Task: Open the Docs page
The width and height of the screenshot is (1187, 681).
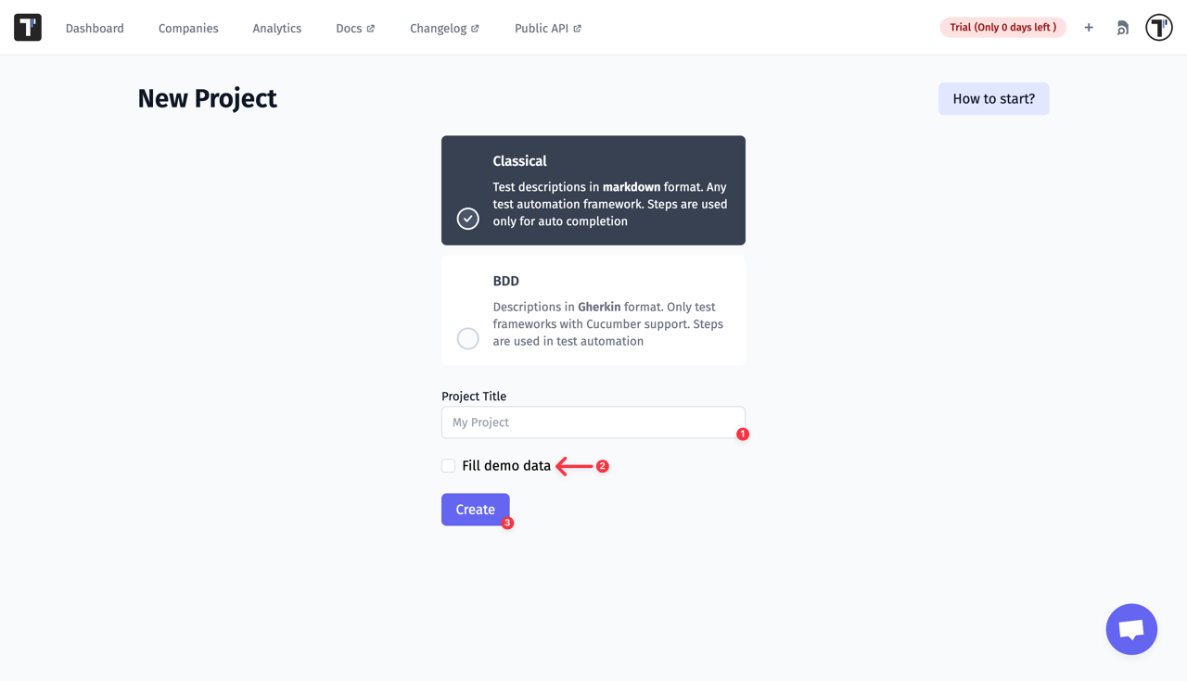Action: pos(349,28)
